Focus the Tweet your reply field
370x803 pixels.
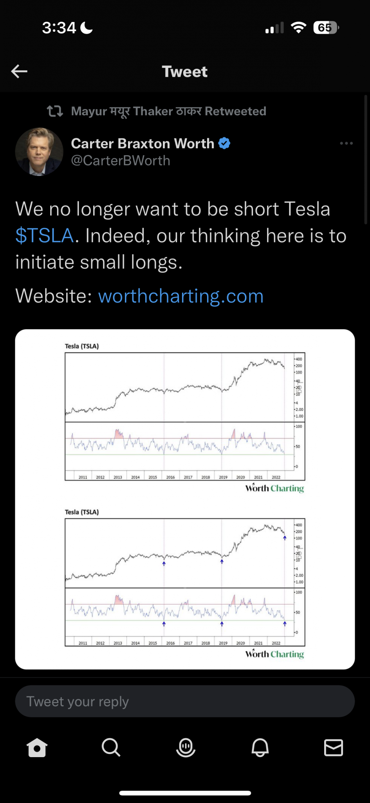185,701
